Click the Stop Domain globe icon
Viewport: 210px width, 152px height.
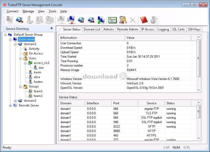pos(91,20)
